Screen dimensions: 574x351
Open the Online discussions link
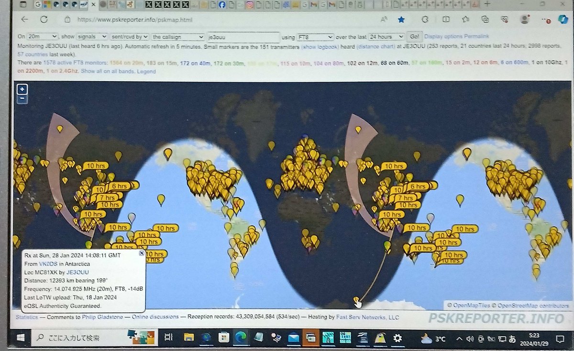(155, 317)
